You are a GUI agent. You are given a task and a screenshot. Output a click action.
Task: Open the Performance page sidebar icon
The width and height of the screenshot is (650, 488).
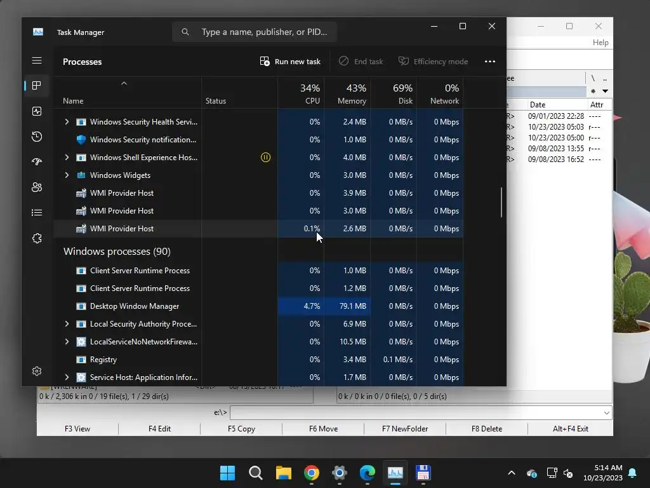pyautogui.click(x=37, y=111)
